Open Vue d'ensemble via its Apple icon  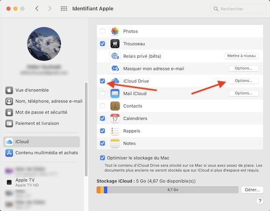click(x=9, y=90)
